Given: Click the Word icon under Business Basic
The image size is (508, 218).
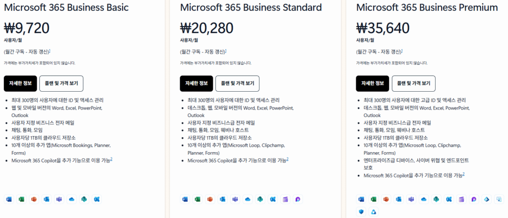Looking at the screenshot, I should (x=9, y=199).
